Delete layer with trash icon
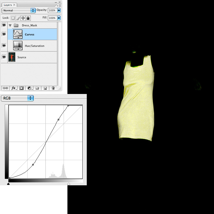The image size is (214, 214). [x=53, y=88]
